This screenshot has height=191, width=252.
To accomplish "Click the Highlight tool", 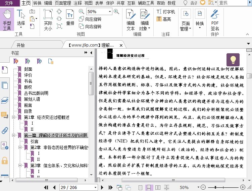I will click(163, 19).
